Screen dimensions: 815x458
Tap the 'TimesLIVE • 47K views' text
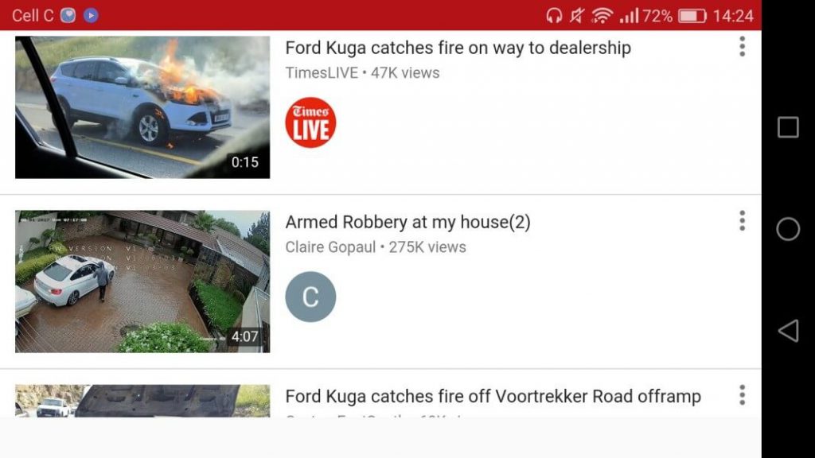(362, 73)
